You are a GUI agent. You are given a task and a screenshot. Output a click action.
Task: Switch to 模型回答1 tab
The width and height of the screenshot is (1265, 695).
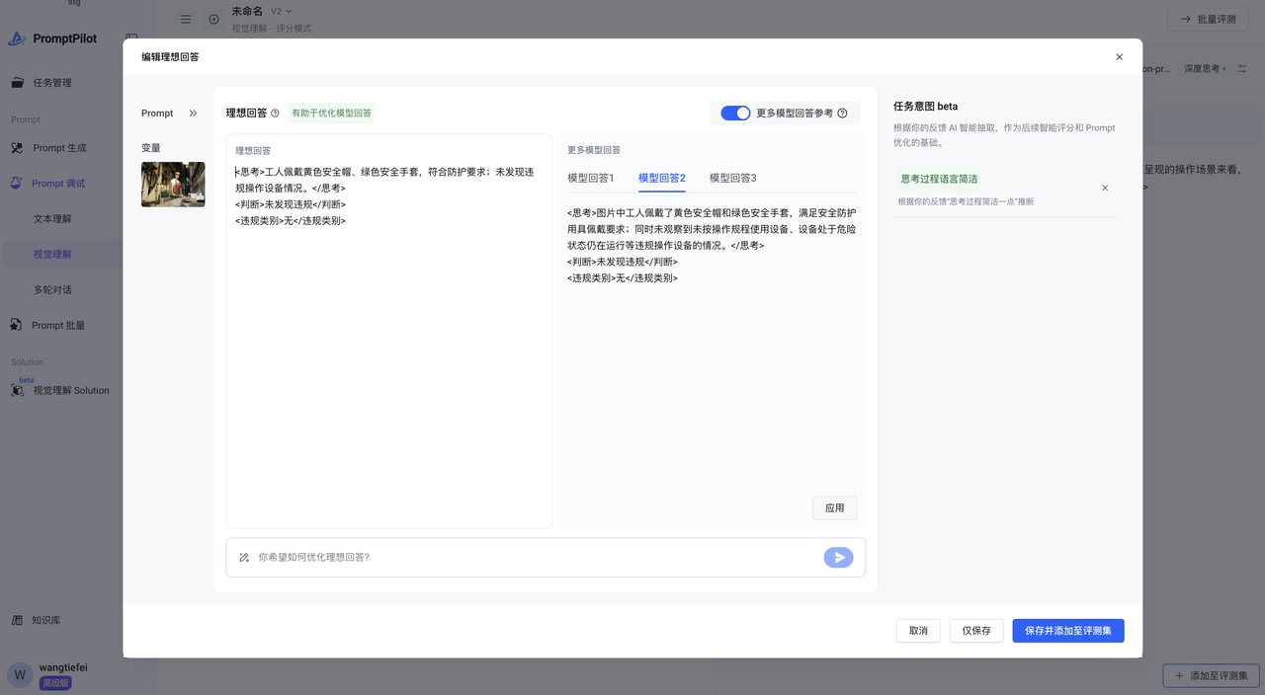[591, 178]
